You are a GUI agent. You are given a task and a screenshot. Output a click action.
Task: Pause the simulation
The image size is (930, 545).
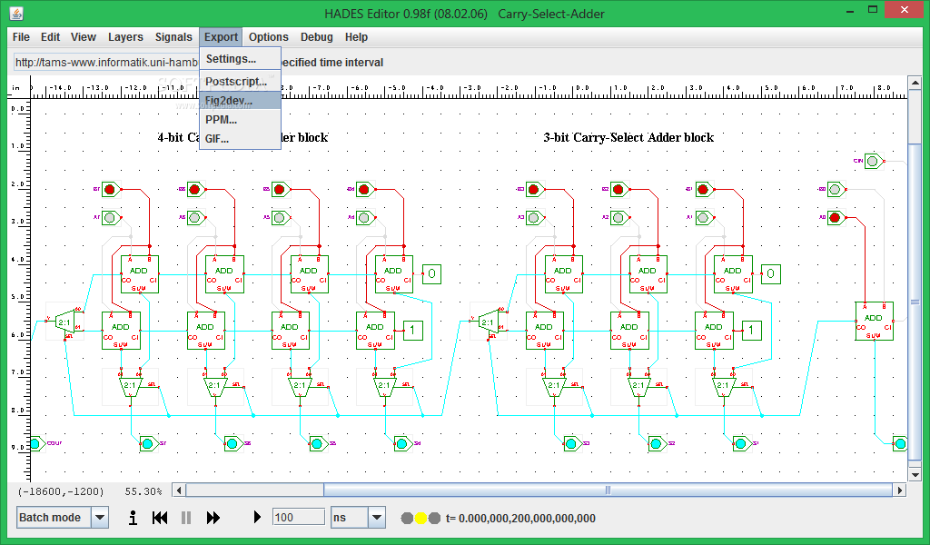click(186, 518)
